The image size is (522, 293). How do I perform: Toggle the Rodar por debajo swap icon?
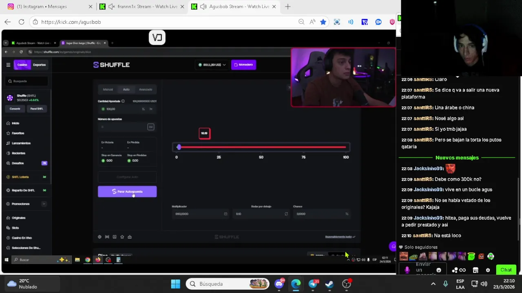286,214
